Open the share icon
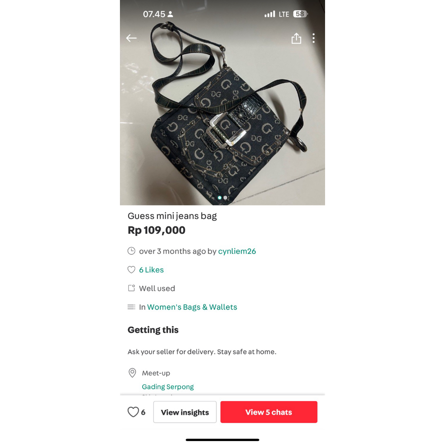 [296, 38]
